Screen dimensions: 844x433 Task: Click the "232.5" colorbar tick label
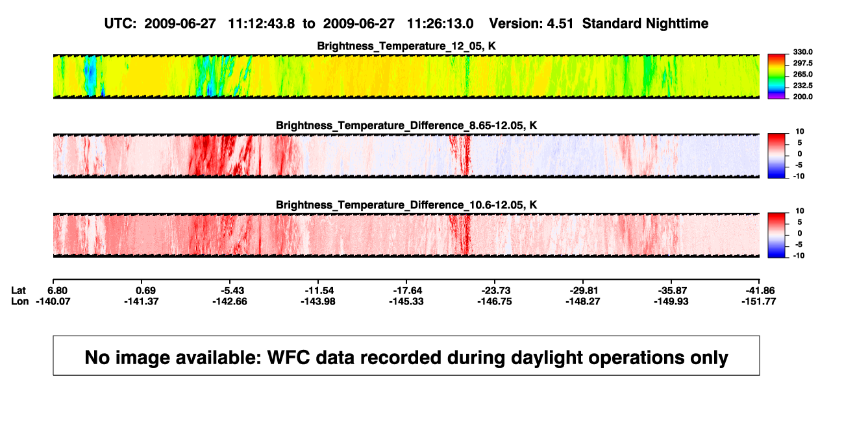tap(804, 85)
